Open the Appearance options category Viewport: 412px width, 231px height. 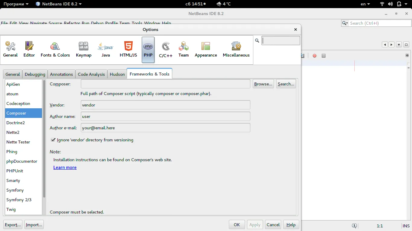click(x=206, y=50)
